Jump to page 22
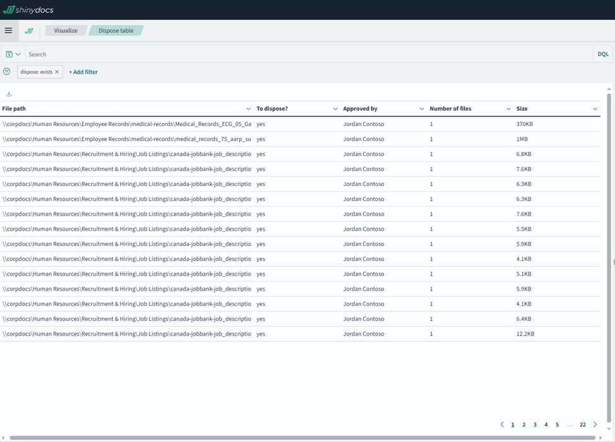 coord(582,424)
